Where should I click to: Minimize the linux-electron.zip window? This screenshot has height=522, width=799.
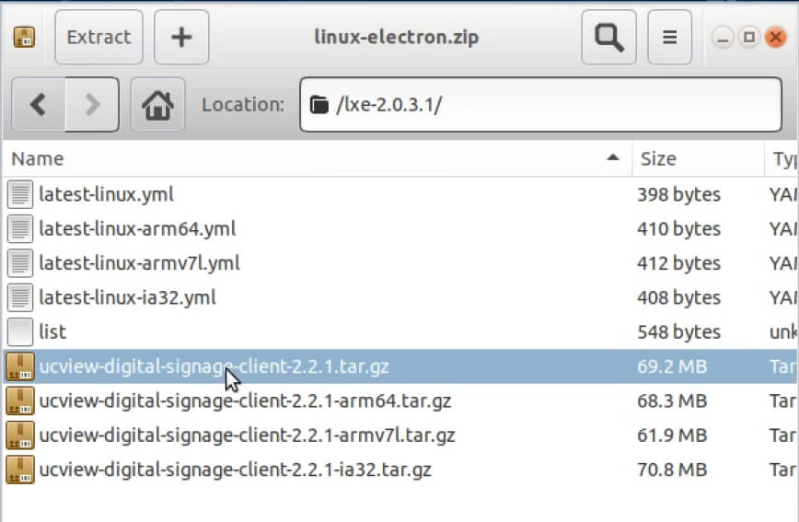click(723, 37)
